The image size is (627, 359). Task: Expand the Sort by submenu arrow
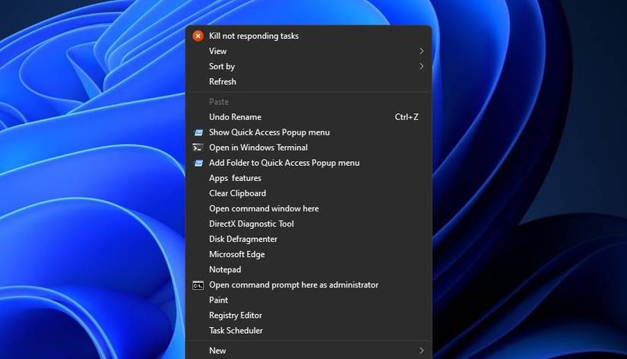[x=421, y=66]
